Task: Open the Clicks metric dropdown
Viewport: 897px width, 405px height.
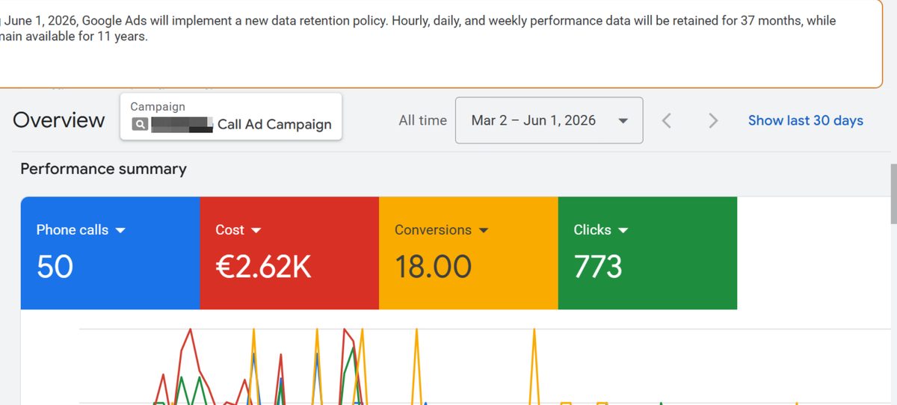Action: pos(601,230)
